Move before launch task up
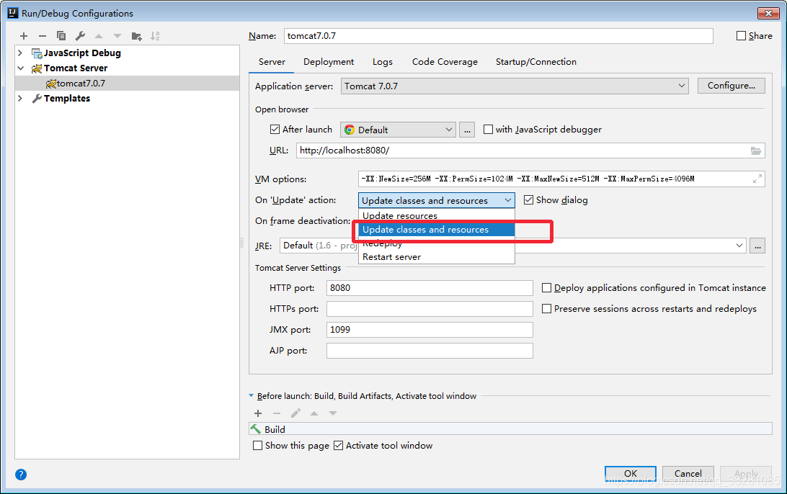 [x=314, y=413]
